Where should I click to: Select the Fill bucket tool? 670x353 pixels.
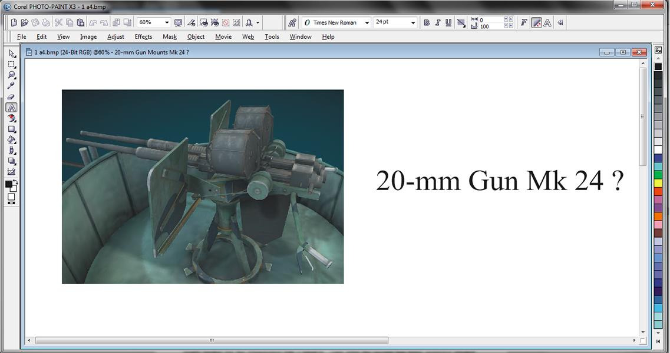coord(11,140)
